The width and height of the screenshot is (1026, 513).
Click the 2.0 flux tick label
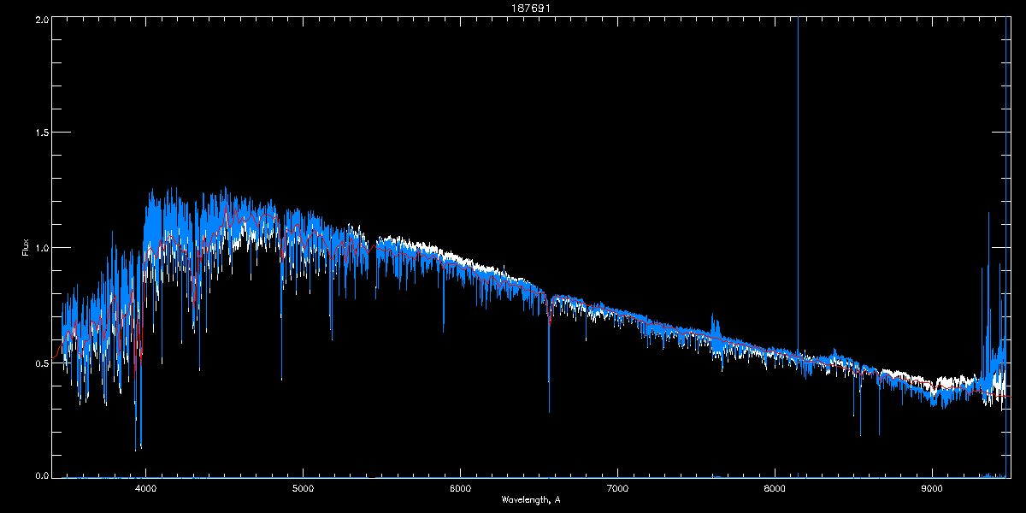(39, 19)
